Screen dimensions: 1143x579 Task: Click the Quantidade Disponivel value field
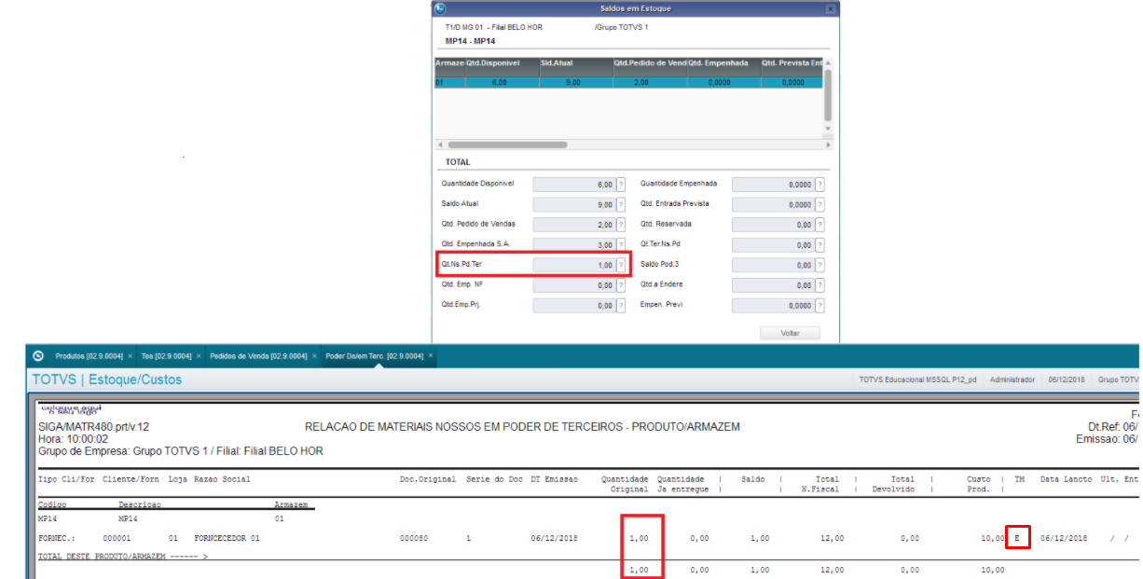(x=573, y=185)
